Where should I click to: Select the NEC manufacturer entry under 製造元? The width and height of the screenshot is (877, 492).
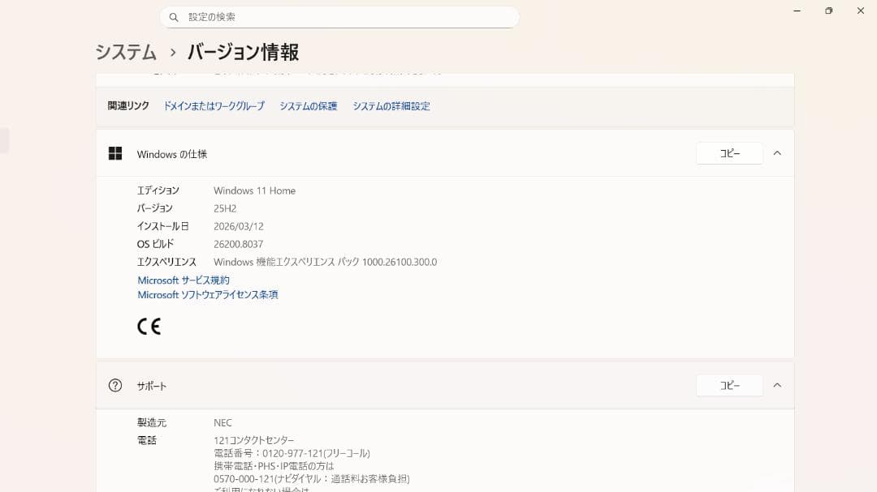[x=222, y=422]
